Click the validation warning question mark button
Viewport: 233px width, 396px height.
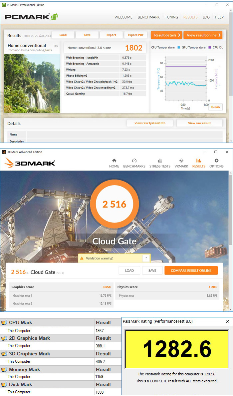(x=146, y=258)
